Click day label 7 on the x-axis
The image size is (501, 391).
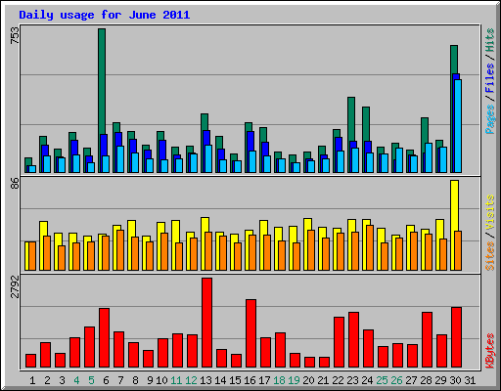(x=120, y=380)
